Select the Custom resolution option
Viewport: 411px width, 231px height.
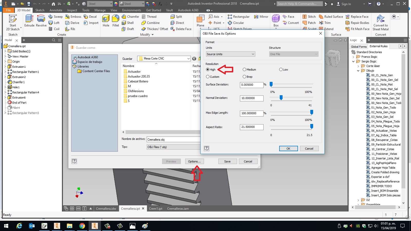213,77
